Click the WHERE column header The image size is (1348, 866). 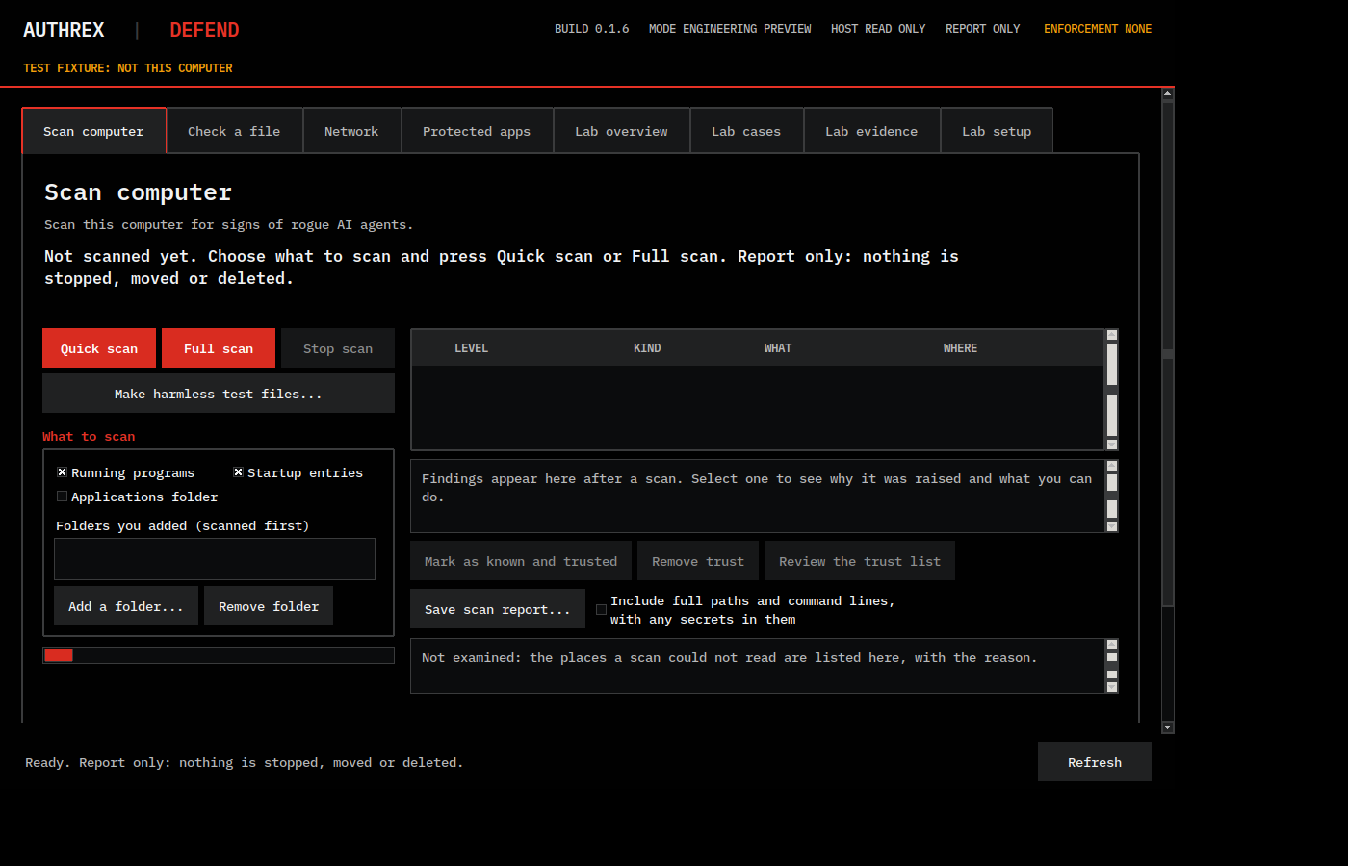pyautogui.click(x=960, y=348)
